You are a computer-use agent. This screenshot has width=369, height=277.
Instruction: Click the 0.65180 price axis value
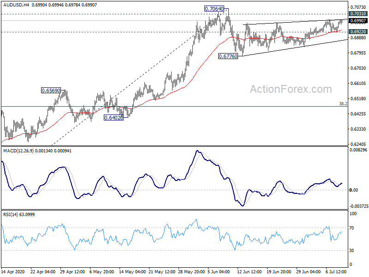[x=358, y=99]
